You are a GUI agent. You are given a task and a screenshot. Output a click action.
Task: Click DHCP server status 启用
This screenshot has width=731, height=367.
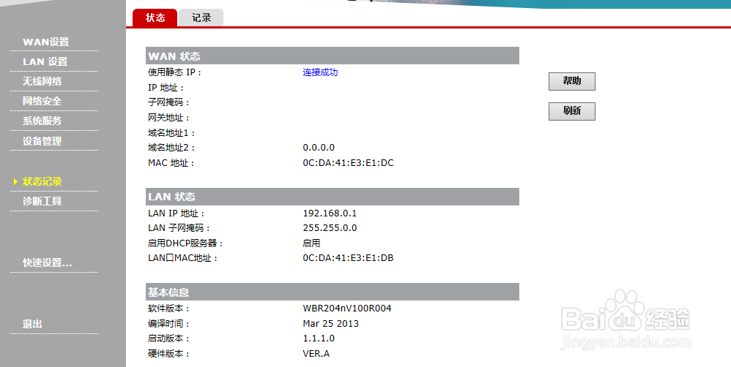click(x=311, y=243)
